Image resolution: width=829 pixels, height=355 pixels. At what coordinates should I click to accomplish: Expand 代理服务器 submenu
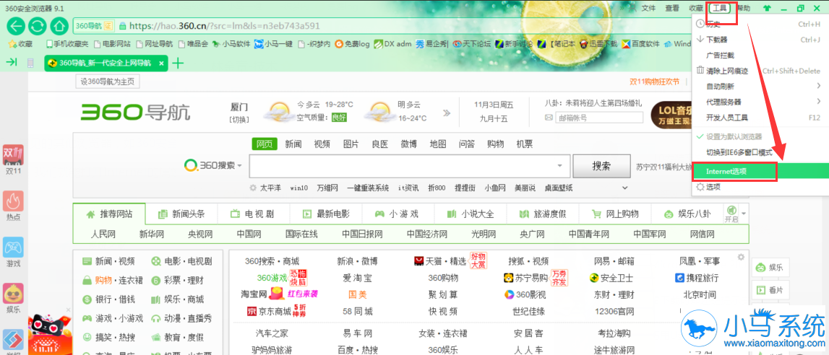click(760, 101)
